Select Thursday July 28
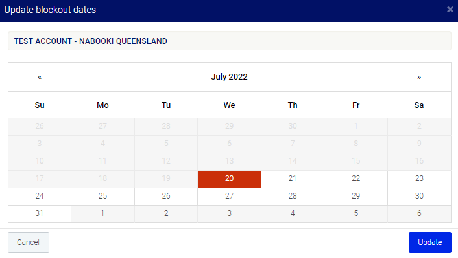458x258 pixels. pyautogui.click(x=293, y=197)
